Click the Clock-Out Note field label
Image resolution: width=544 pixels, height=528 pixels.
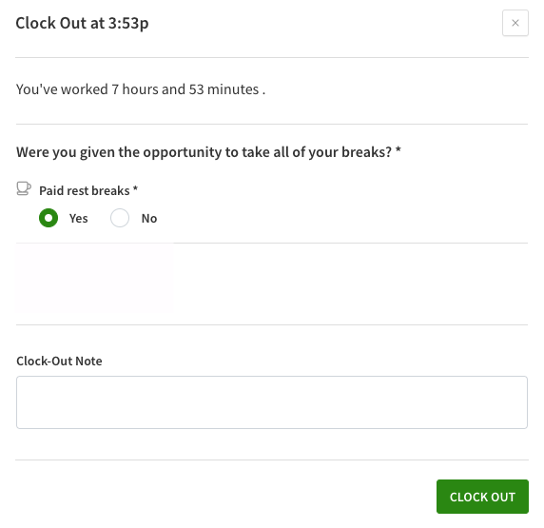tap(59, 361)
